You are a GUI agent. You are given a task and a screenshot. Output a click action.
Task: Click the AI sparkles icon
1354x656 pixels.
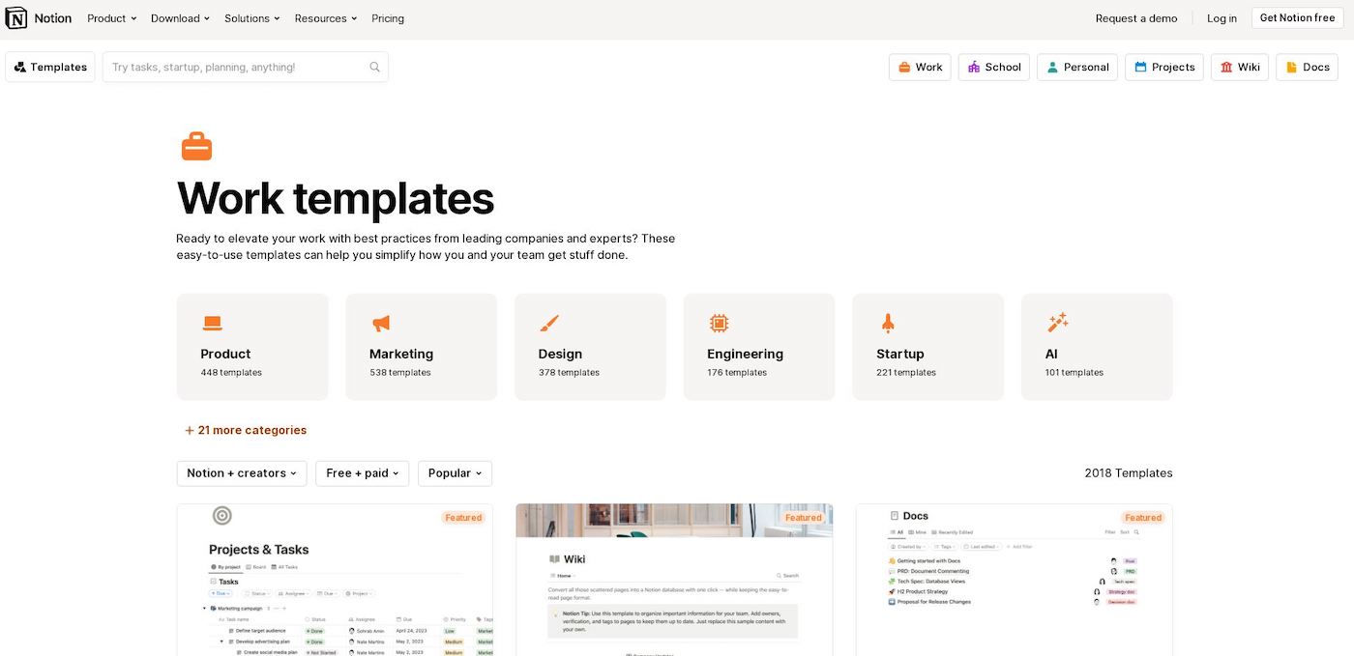(1056, 322)
